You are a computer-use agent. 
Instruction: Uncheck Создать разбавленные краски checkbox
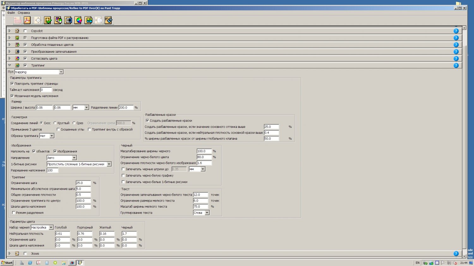(147, 121)
